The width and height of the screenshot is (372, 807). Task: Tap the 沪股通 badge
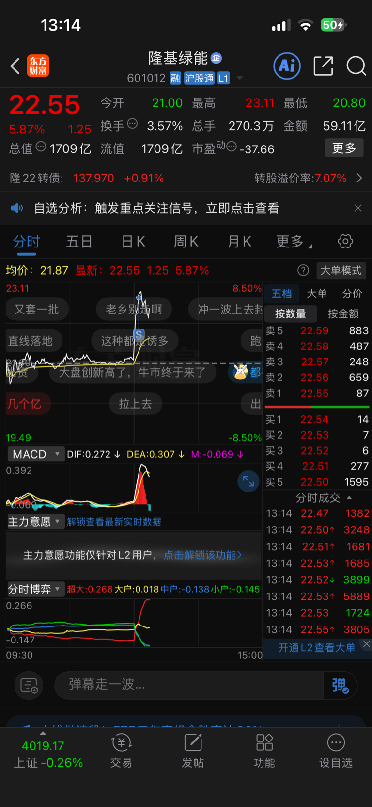pyautogui.click(x=199, y=78)
